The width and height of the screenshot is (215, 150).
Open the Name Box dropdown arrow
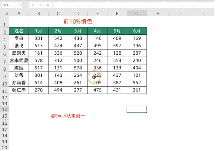tap(21, 5)
